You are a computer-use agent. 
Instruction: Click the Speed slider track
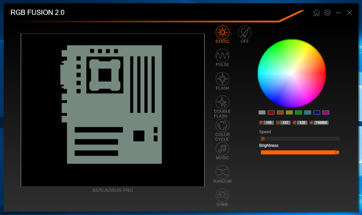pyautogui.click(x=300, y=139)
